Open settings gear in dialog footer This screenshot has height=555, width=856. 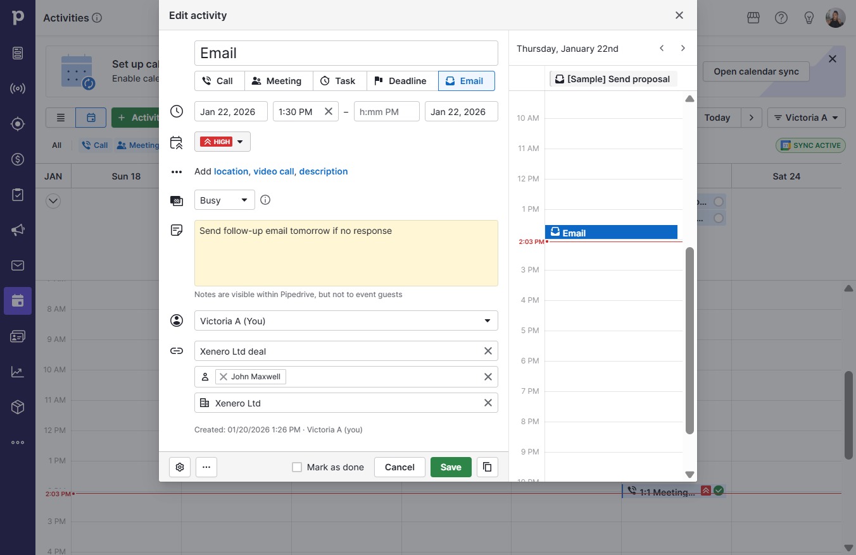(x=180, y=467)
